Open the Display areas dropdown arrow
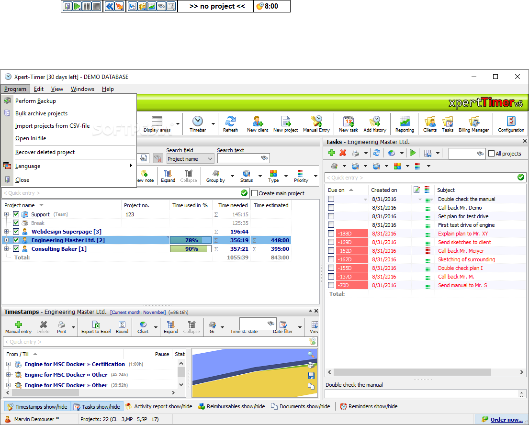Screen dimensions: 529x425 (178, 124)
